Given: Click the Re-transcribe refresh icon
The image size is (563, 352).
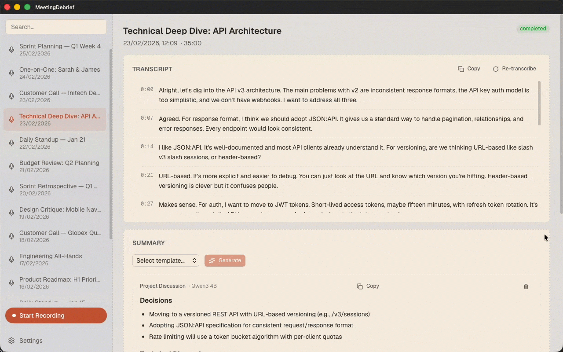Looking at the screenshot, I should tap(496, 69).
